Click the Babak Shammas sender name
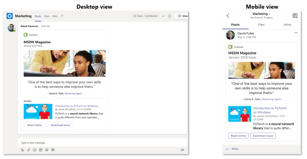 coord(29,26)
